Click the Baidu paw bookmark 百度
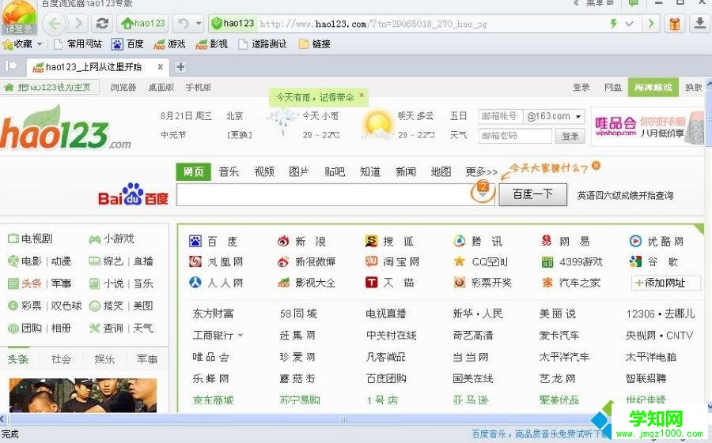The height and width of the screenshot is (443, 712). pos(127,44)
